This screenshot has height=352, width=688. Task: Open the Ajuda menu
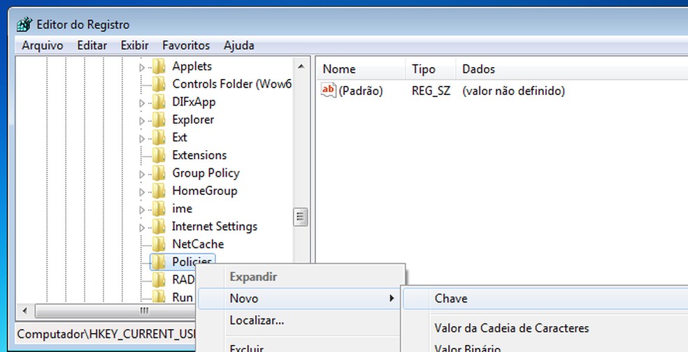tap(238, 45)
